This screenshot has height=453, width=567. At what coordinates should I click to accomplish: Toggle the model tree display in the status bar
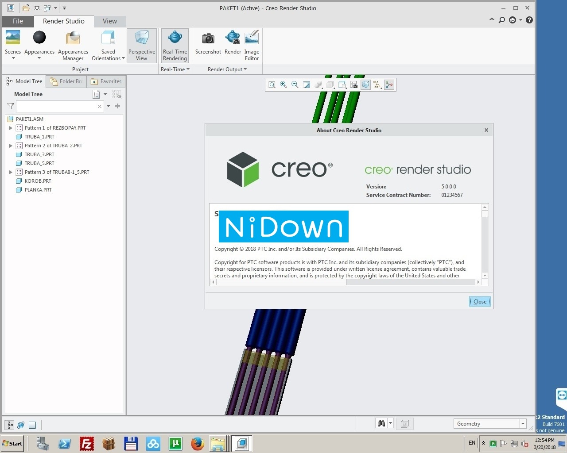click(10, 425)
